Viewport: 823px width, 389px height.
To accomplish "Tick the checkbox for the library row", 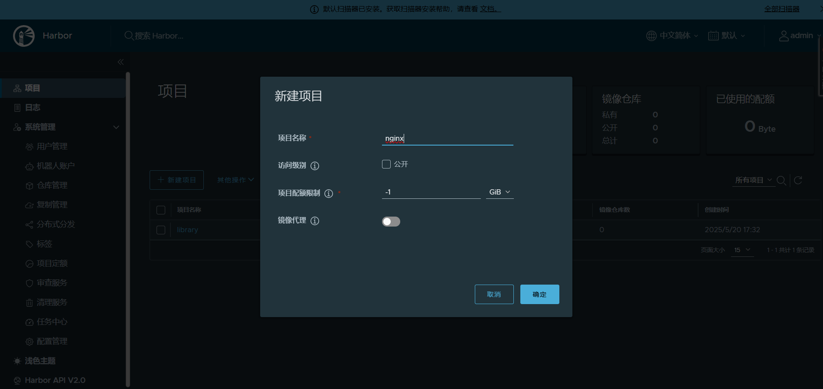I will 161,230.
